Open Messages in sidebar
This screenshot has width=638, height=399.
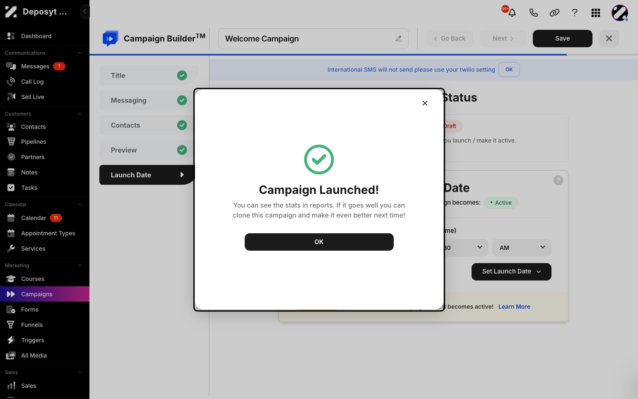point(45,66)
